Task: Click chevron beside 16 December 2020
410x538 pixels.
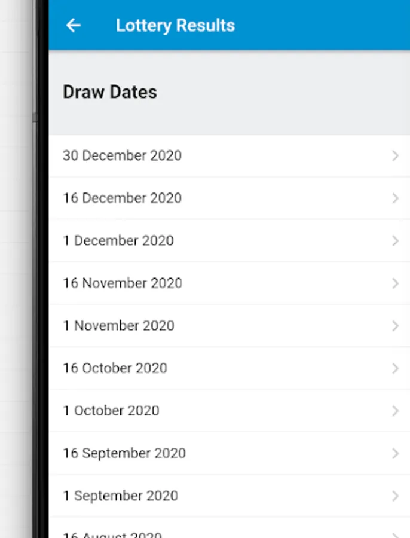Action: tap(395, 198)
